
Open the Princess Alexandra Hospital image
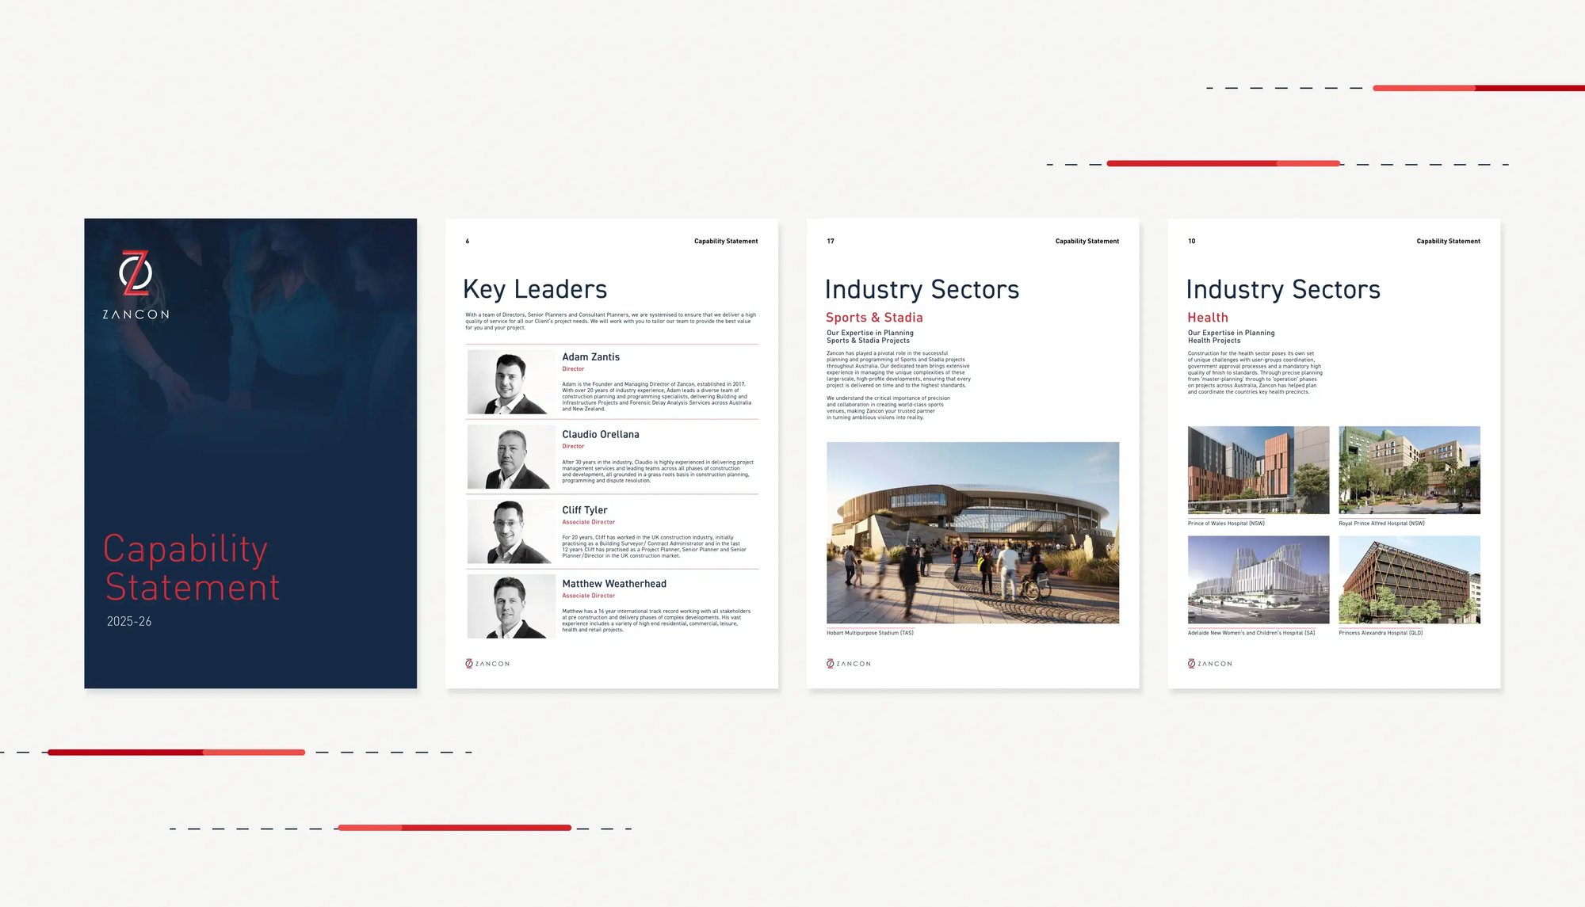1409,580
